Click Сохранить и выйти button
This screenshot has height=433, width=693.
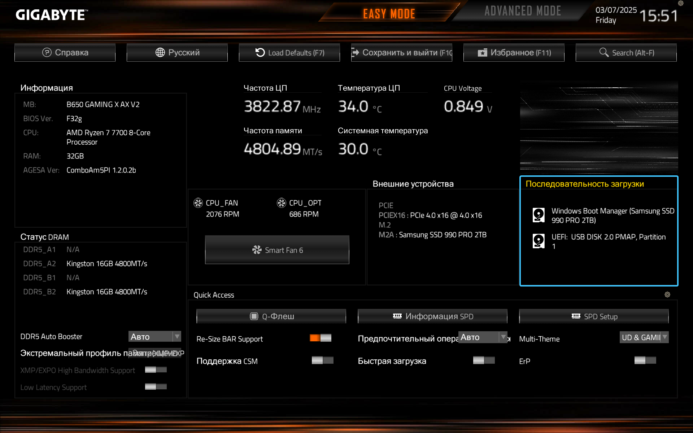tap(402, 53)
